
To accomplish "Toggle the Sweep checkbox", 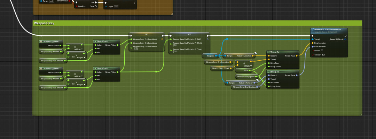I will [x=322, y=51].
